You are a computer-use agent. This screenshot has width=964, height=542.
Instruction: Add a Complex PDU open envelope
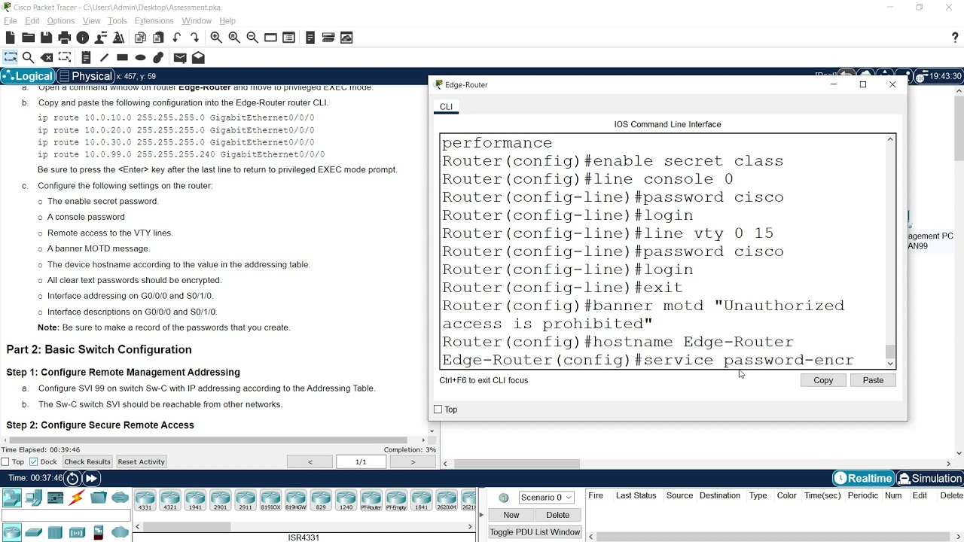point(198,57)
